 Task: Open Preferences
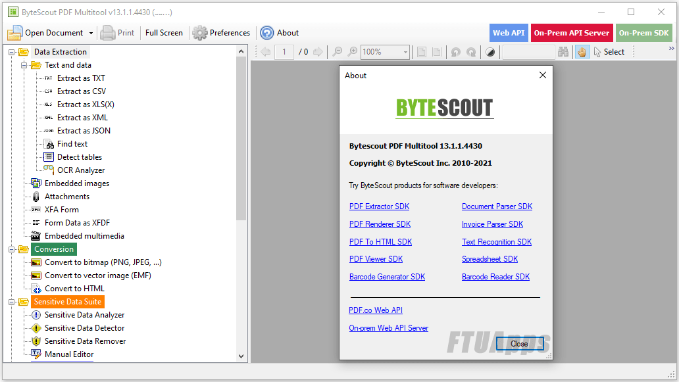coord(221,33)
